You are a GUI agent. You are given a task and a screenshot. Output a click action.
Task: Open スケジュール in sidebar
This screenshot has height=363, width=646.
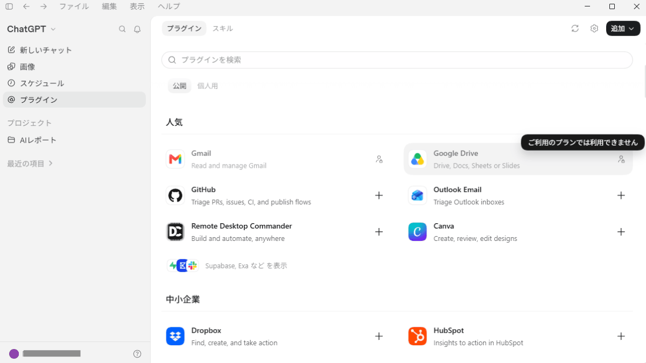pyautogui.click(x=74, y=83)
